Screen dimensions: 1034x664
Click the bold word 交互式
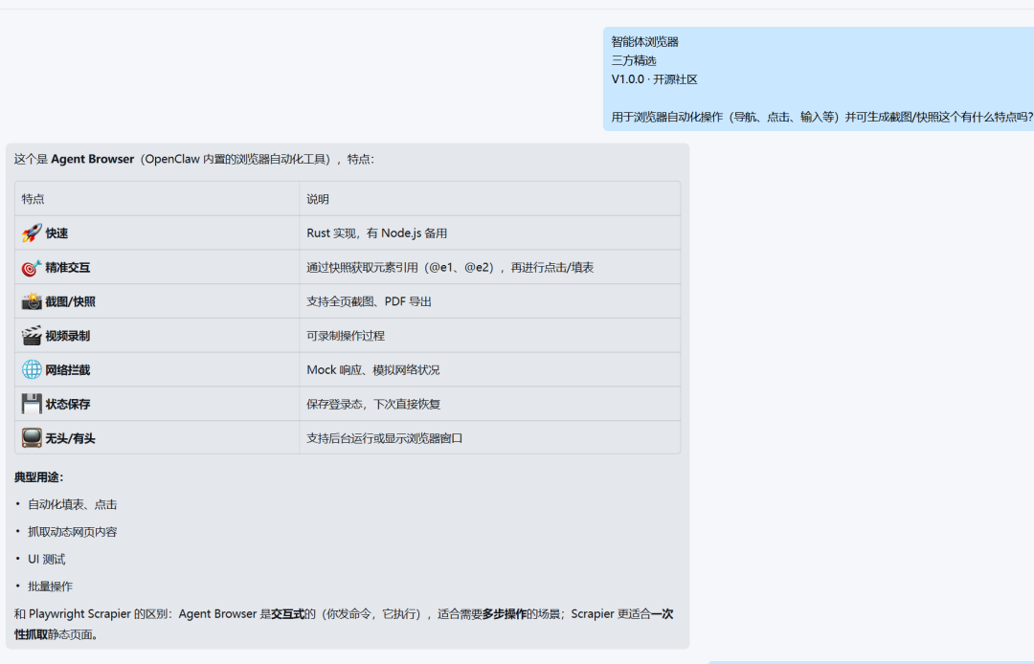(x=288, y=614)
